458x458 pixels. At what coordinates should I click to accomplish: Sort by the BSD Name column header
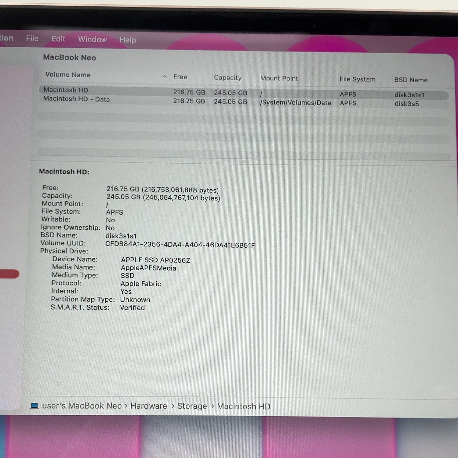411,80
